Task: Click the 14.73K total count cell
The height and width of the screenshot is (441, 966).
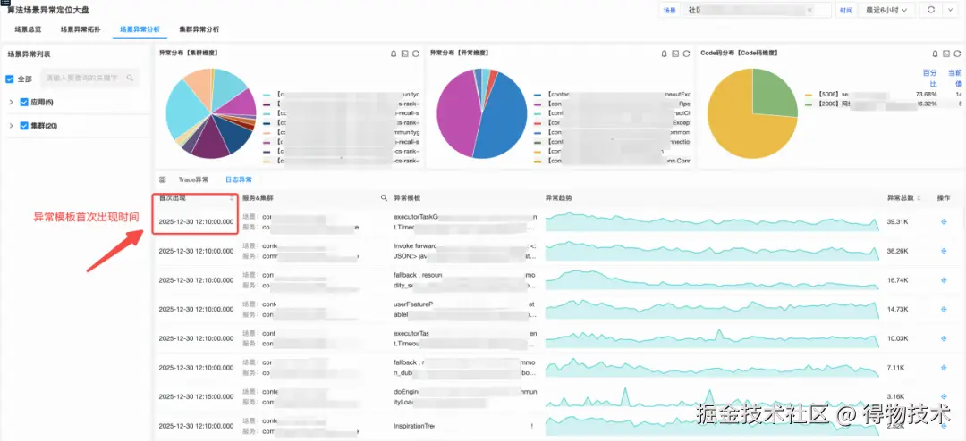Action: pyautogui.click(x=898, y=309)
